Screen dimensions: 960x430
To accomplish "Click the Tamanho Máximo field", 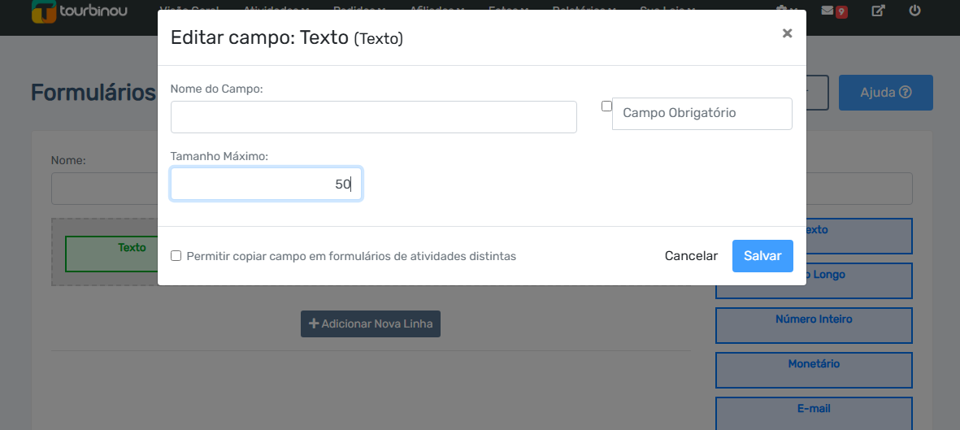I will pos(266,184).
